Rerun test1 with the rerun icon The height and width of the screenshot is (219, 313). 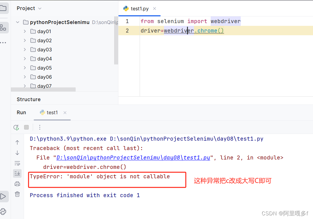pos(16,127)
